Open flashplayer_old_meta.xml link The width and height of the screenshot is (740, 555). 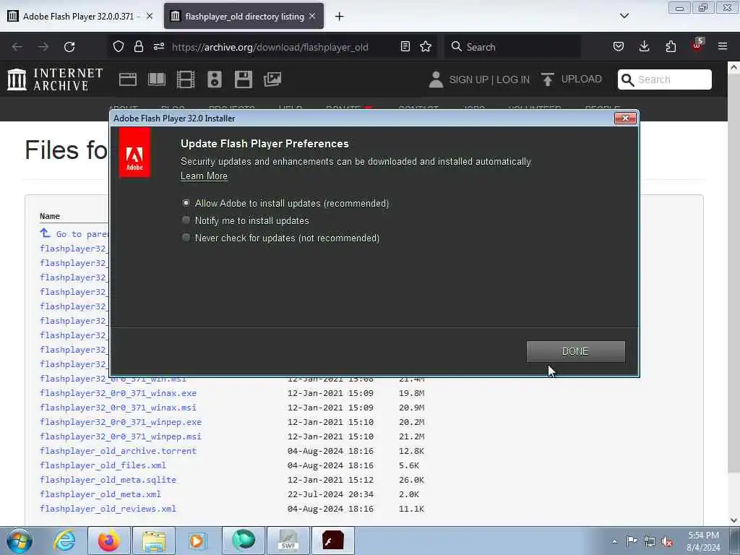coord(100,494)
